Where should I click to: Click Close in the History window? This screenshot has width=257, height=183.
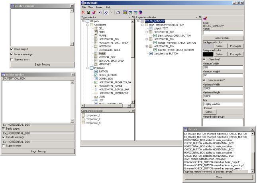(219, 177)
